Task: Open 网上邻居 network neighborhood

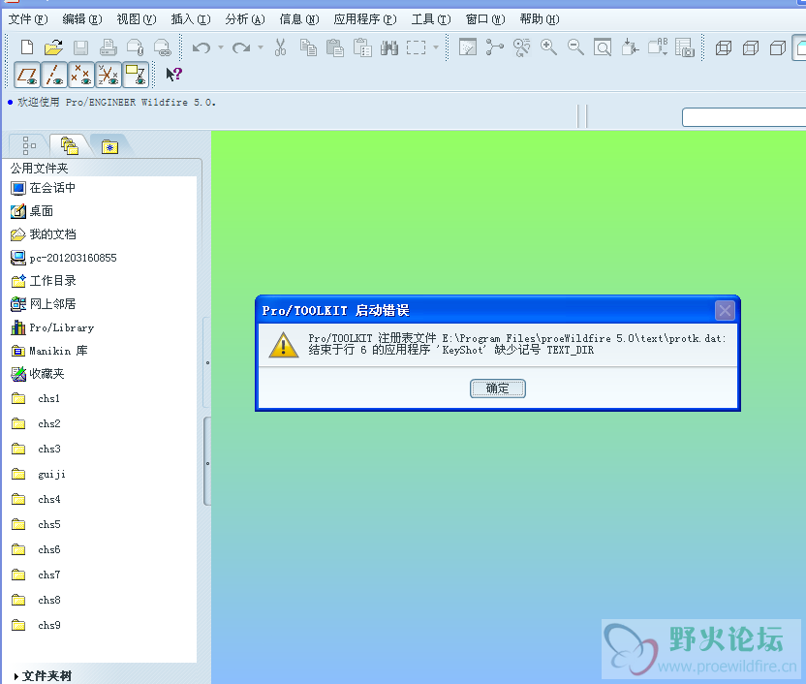Action: (x=44, y=303)
